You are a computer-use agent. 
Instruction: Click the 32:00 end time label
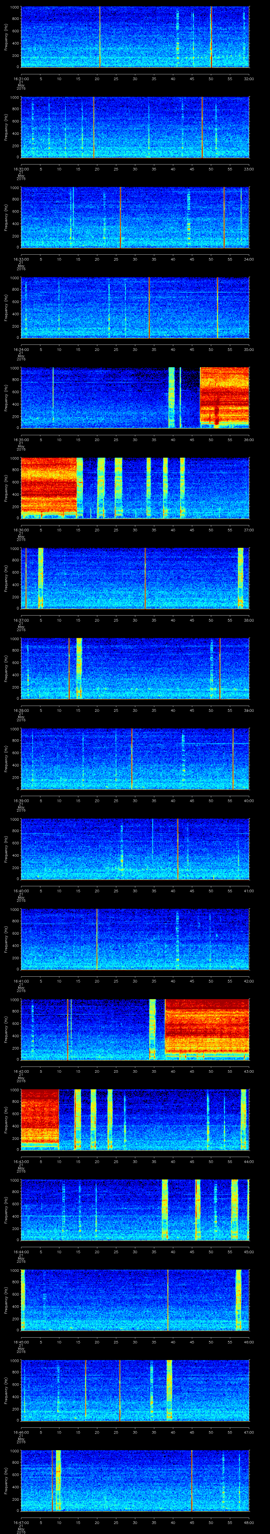[249, 78]
